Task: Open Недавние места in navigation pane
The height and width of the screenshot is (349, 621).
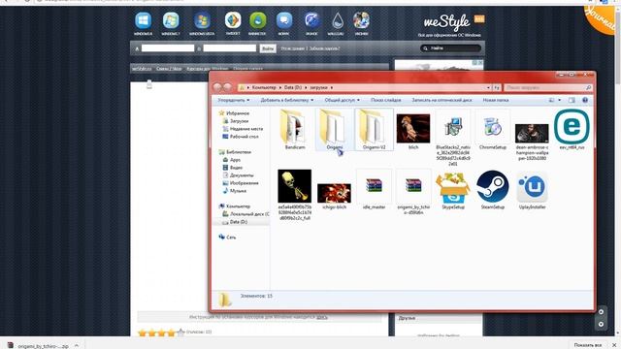Action: coord(245,129)
